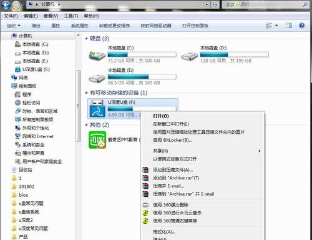Click the 360 icon beside 使用 360进行木马云查杀
Screen dimensions: 312x240
[x=145, y=212]
